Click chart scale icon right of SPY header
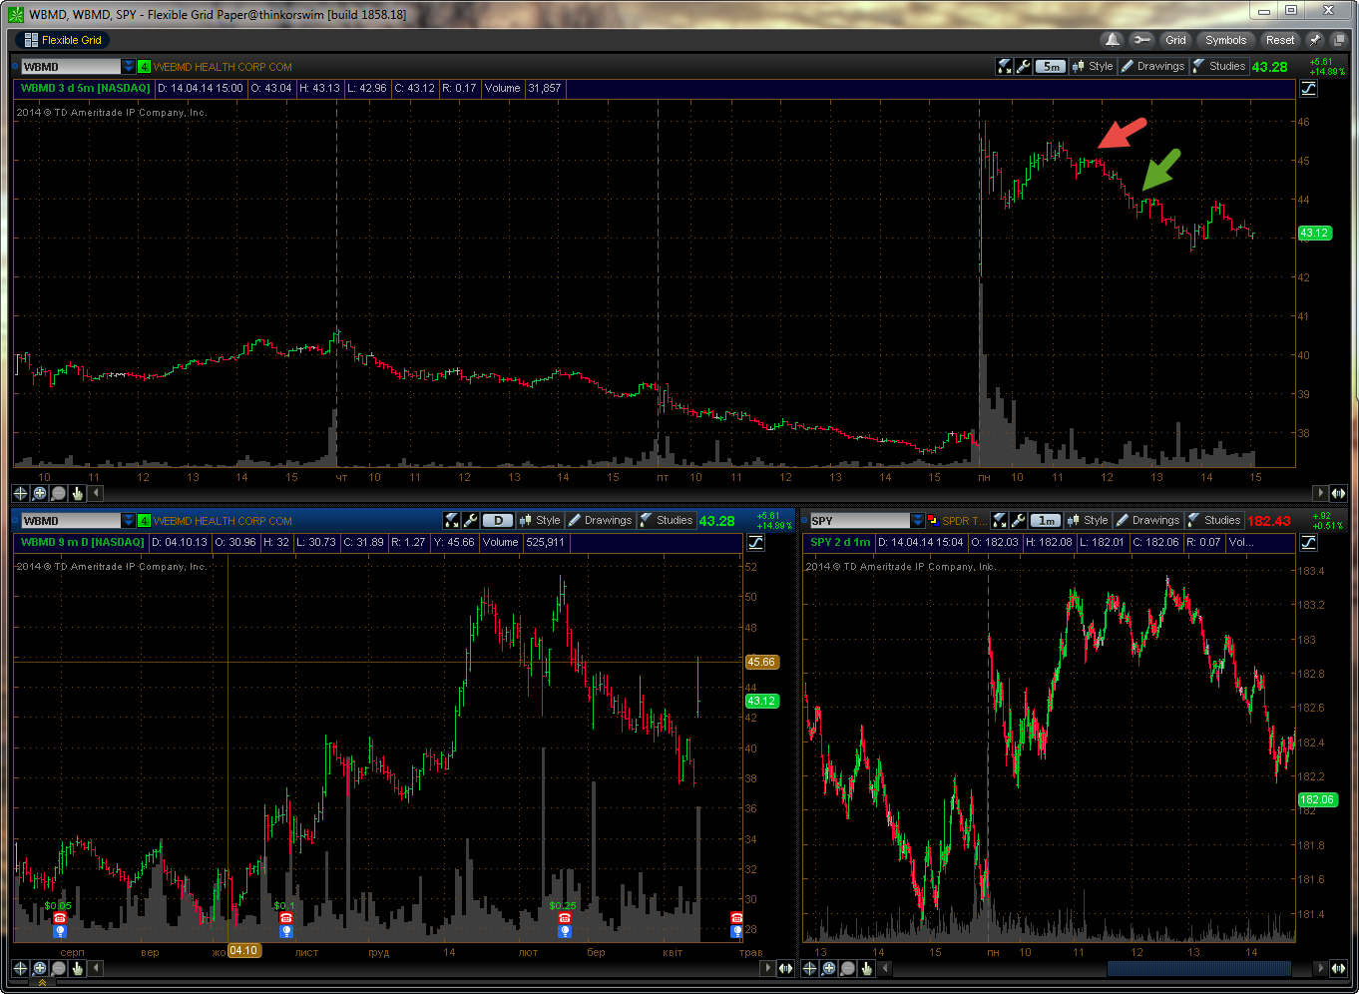This screenshot has height=994, width=1359. pos(1309,543)
